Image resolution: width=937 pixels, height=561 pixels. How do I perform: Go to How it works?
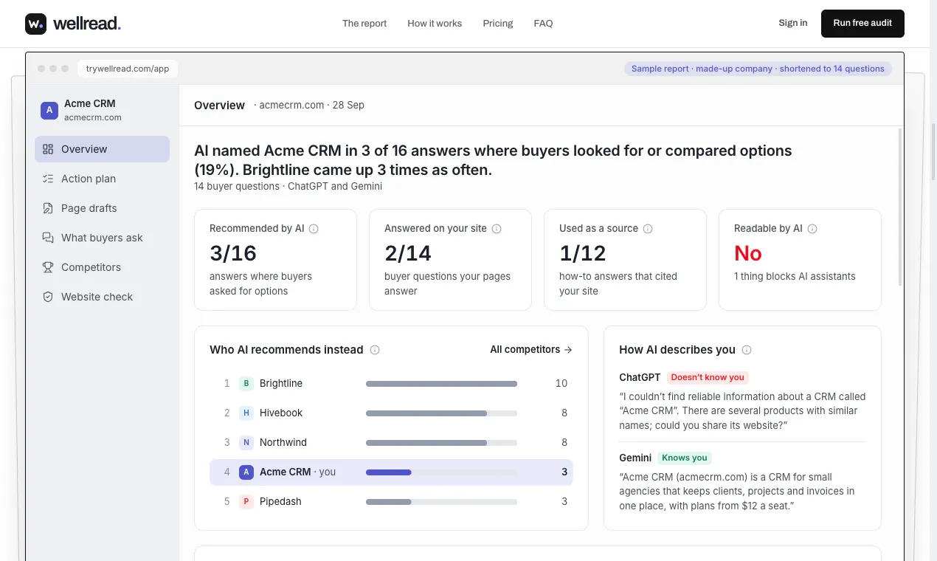tap(435, 24)
